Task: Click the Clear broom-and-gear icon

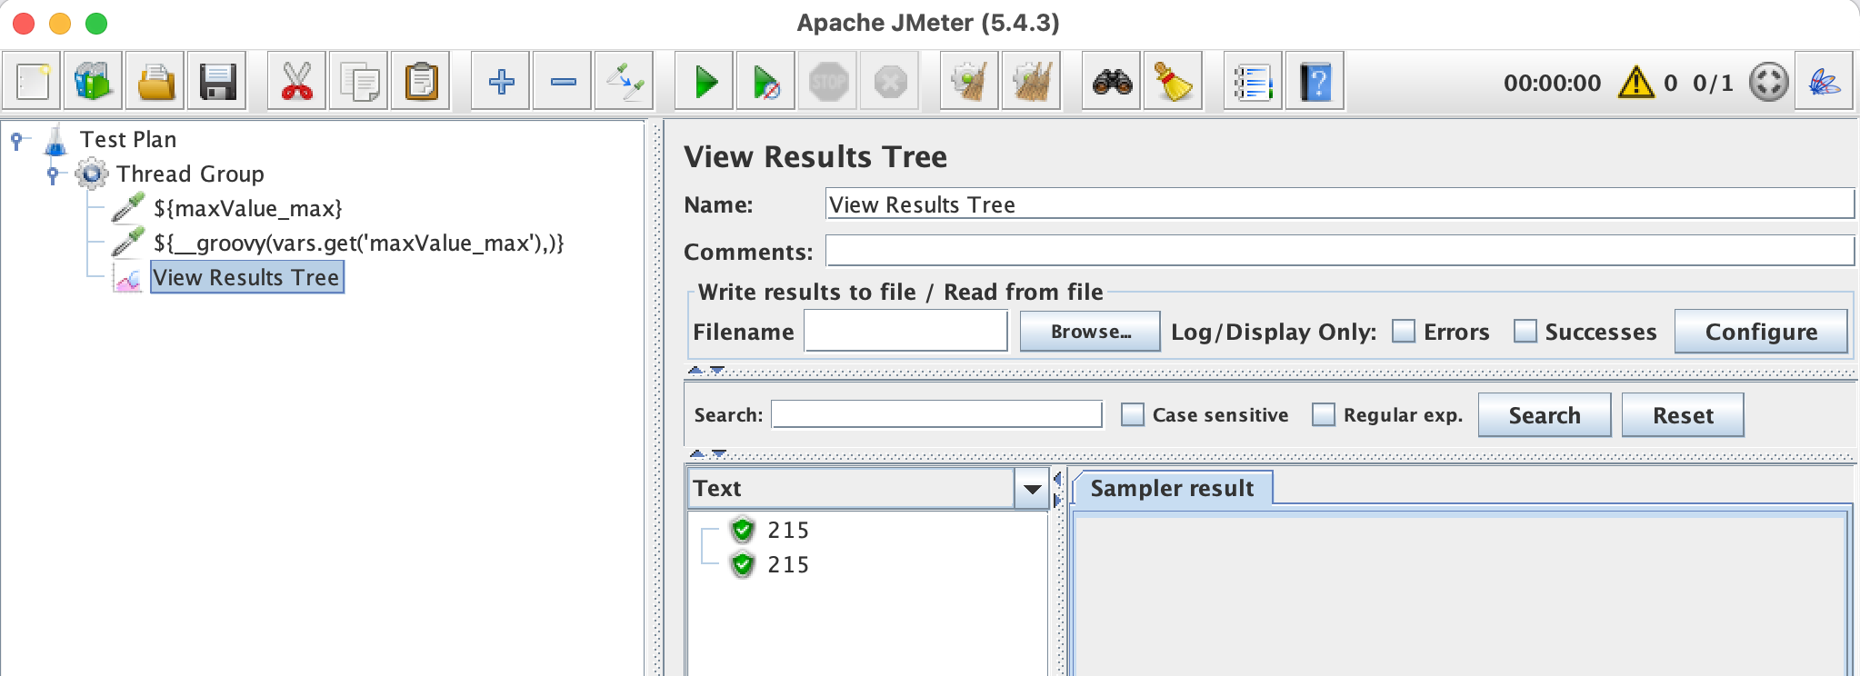Action: point(970,82)
